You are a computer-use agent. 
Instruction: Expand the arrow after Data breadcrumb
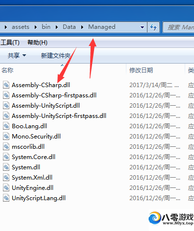pyautogui.click(x=82, y=27)
